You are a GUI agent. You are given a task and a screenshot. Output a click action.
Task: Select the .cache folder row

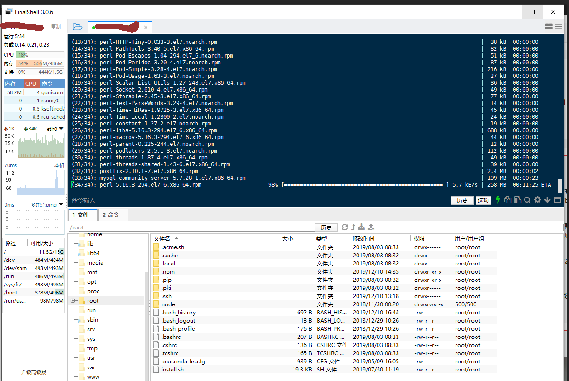coord(324,256)
